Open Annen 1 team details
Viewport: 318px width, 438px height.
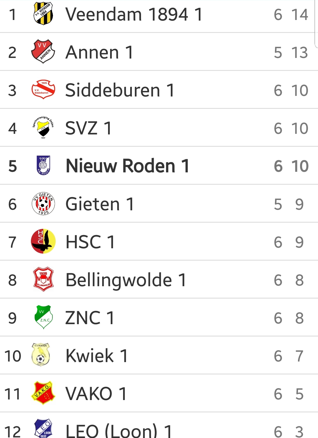(x=99, y=52)
